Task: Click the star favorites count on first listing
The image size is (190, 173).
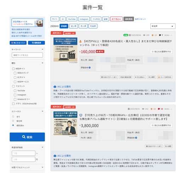Action: pos(154,35)
